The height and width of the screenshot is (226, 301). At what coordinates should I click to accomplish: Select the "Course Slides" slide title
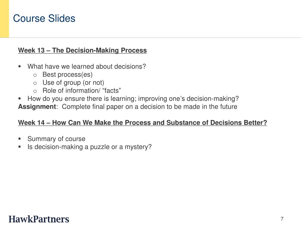[44, 19]
